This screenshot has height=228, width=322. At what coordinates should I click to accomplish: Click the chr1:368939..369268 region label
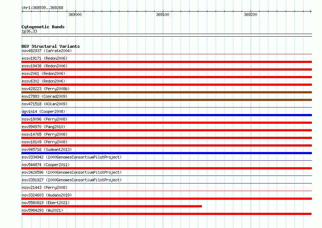(x=42, y=8)
